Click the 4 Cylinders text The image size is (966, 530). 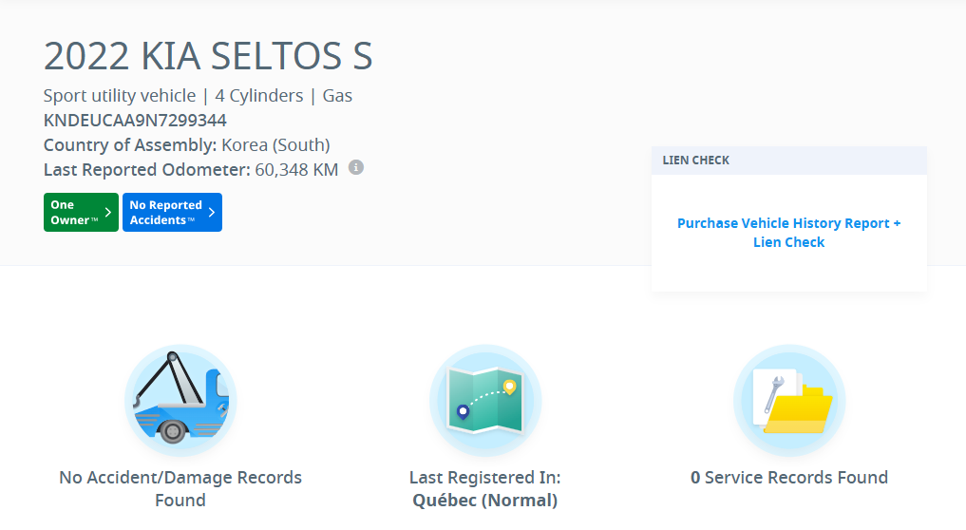click(x=259, y=96)
